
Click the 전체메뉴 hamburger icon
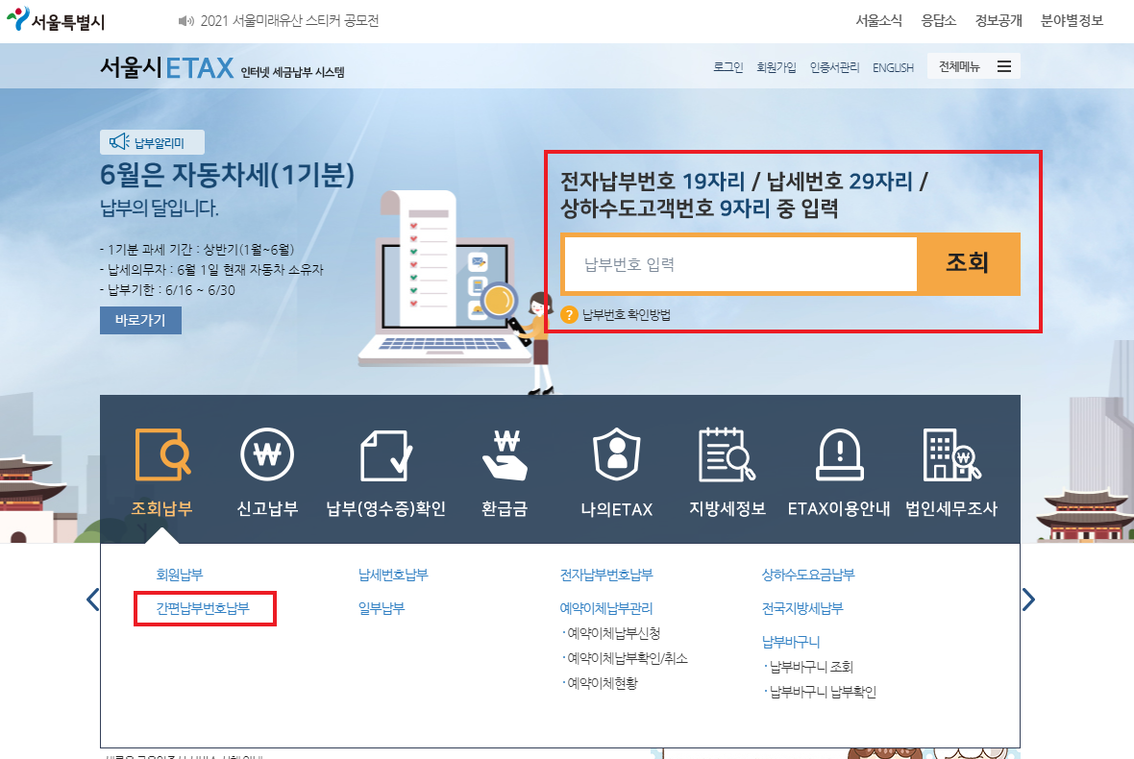tap(1004, 66)
